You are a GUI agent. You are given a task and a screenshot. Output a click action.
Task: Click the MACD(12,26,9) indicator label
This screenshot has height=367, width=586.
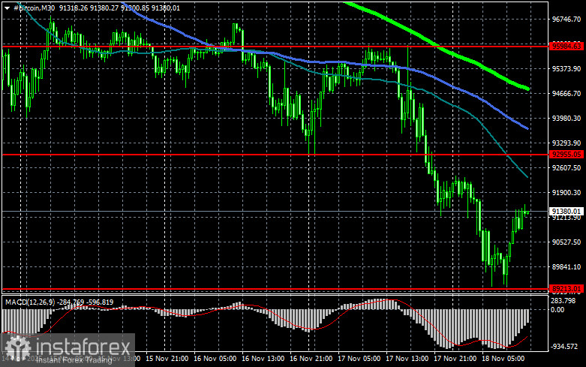pyautogui.click(x=30, y=302)
